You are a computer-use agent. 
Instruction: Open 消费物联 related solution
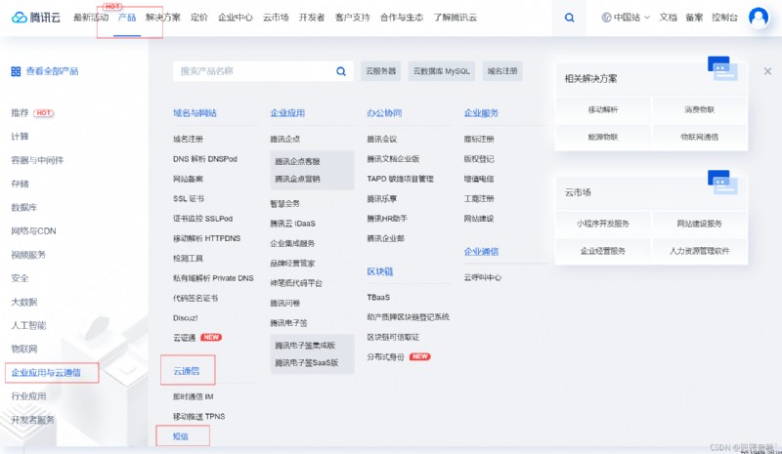coord(700,109)
